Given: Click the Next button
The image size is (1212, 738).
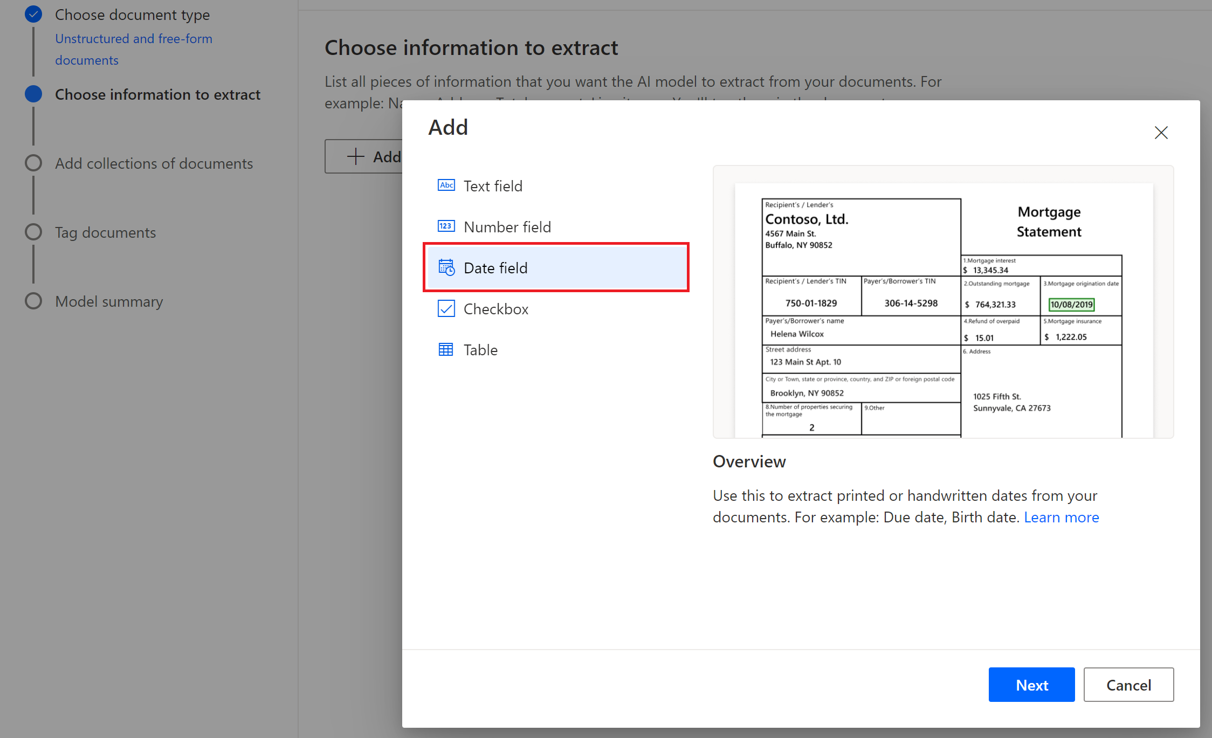Looking at the screenshot, I should click(x=1031, y=684).
